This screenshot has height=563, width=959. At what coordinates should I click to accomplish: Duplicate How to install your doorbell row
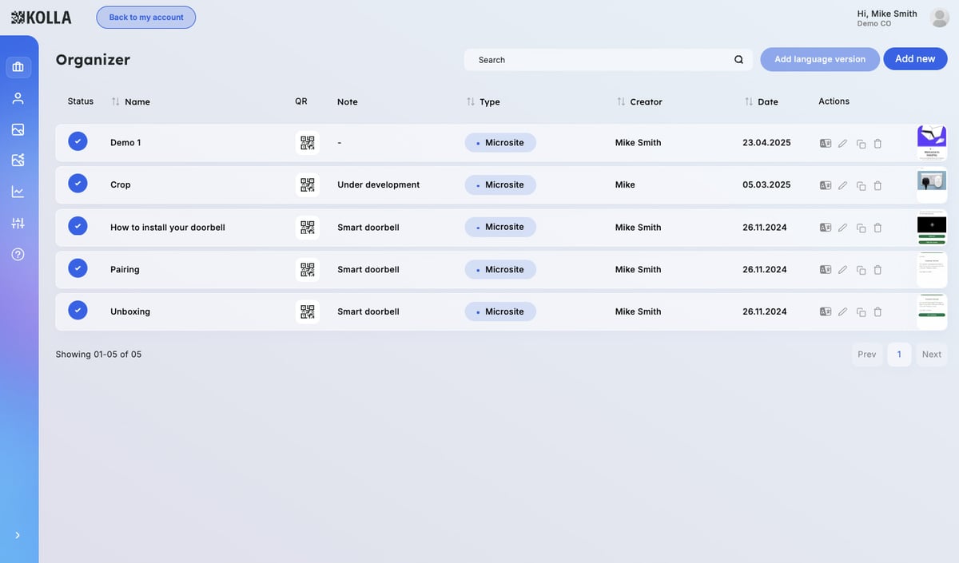[x=861, y=228]
